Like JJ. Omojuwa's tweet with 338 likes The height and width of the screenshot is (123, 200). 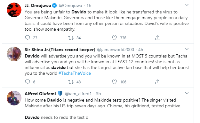click(x=114, y=38)
